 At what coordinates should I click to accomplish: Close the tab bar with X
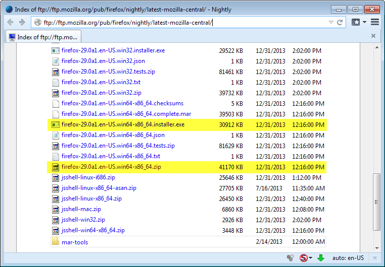click(373, 36)
